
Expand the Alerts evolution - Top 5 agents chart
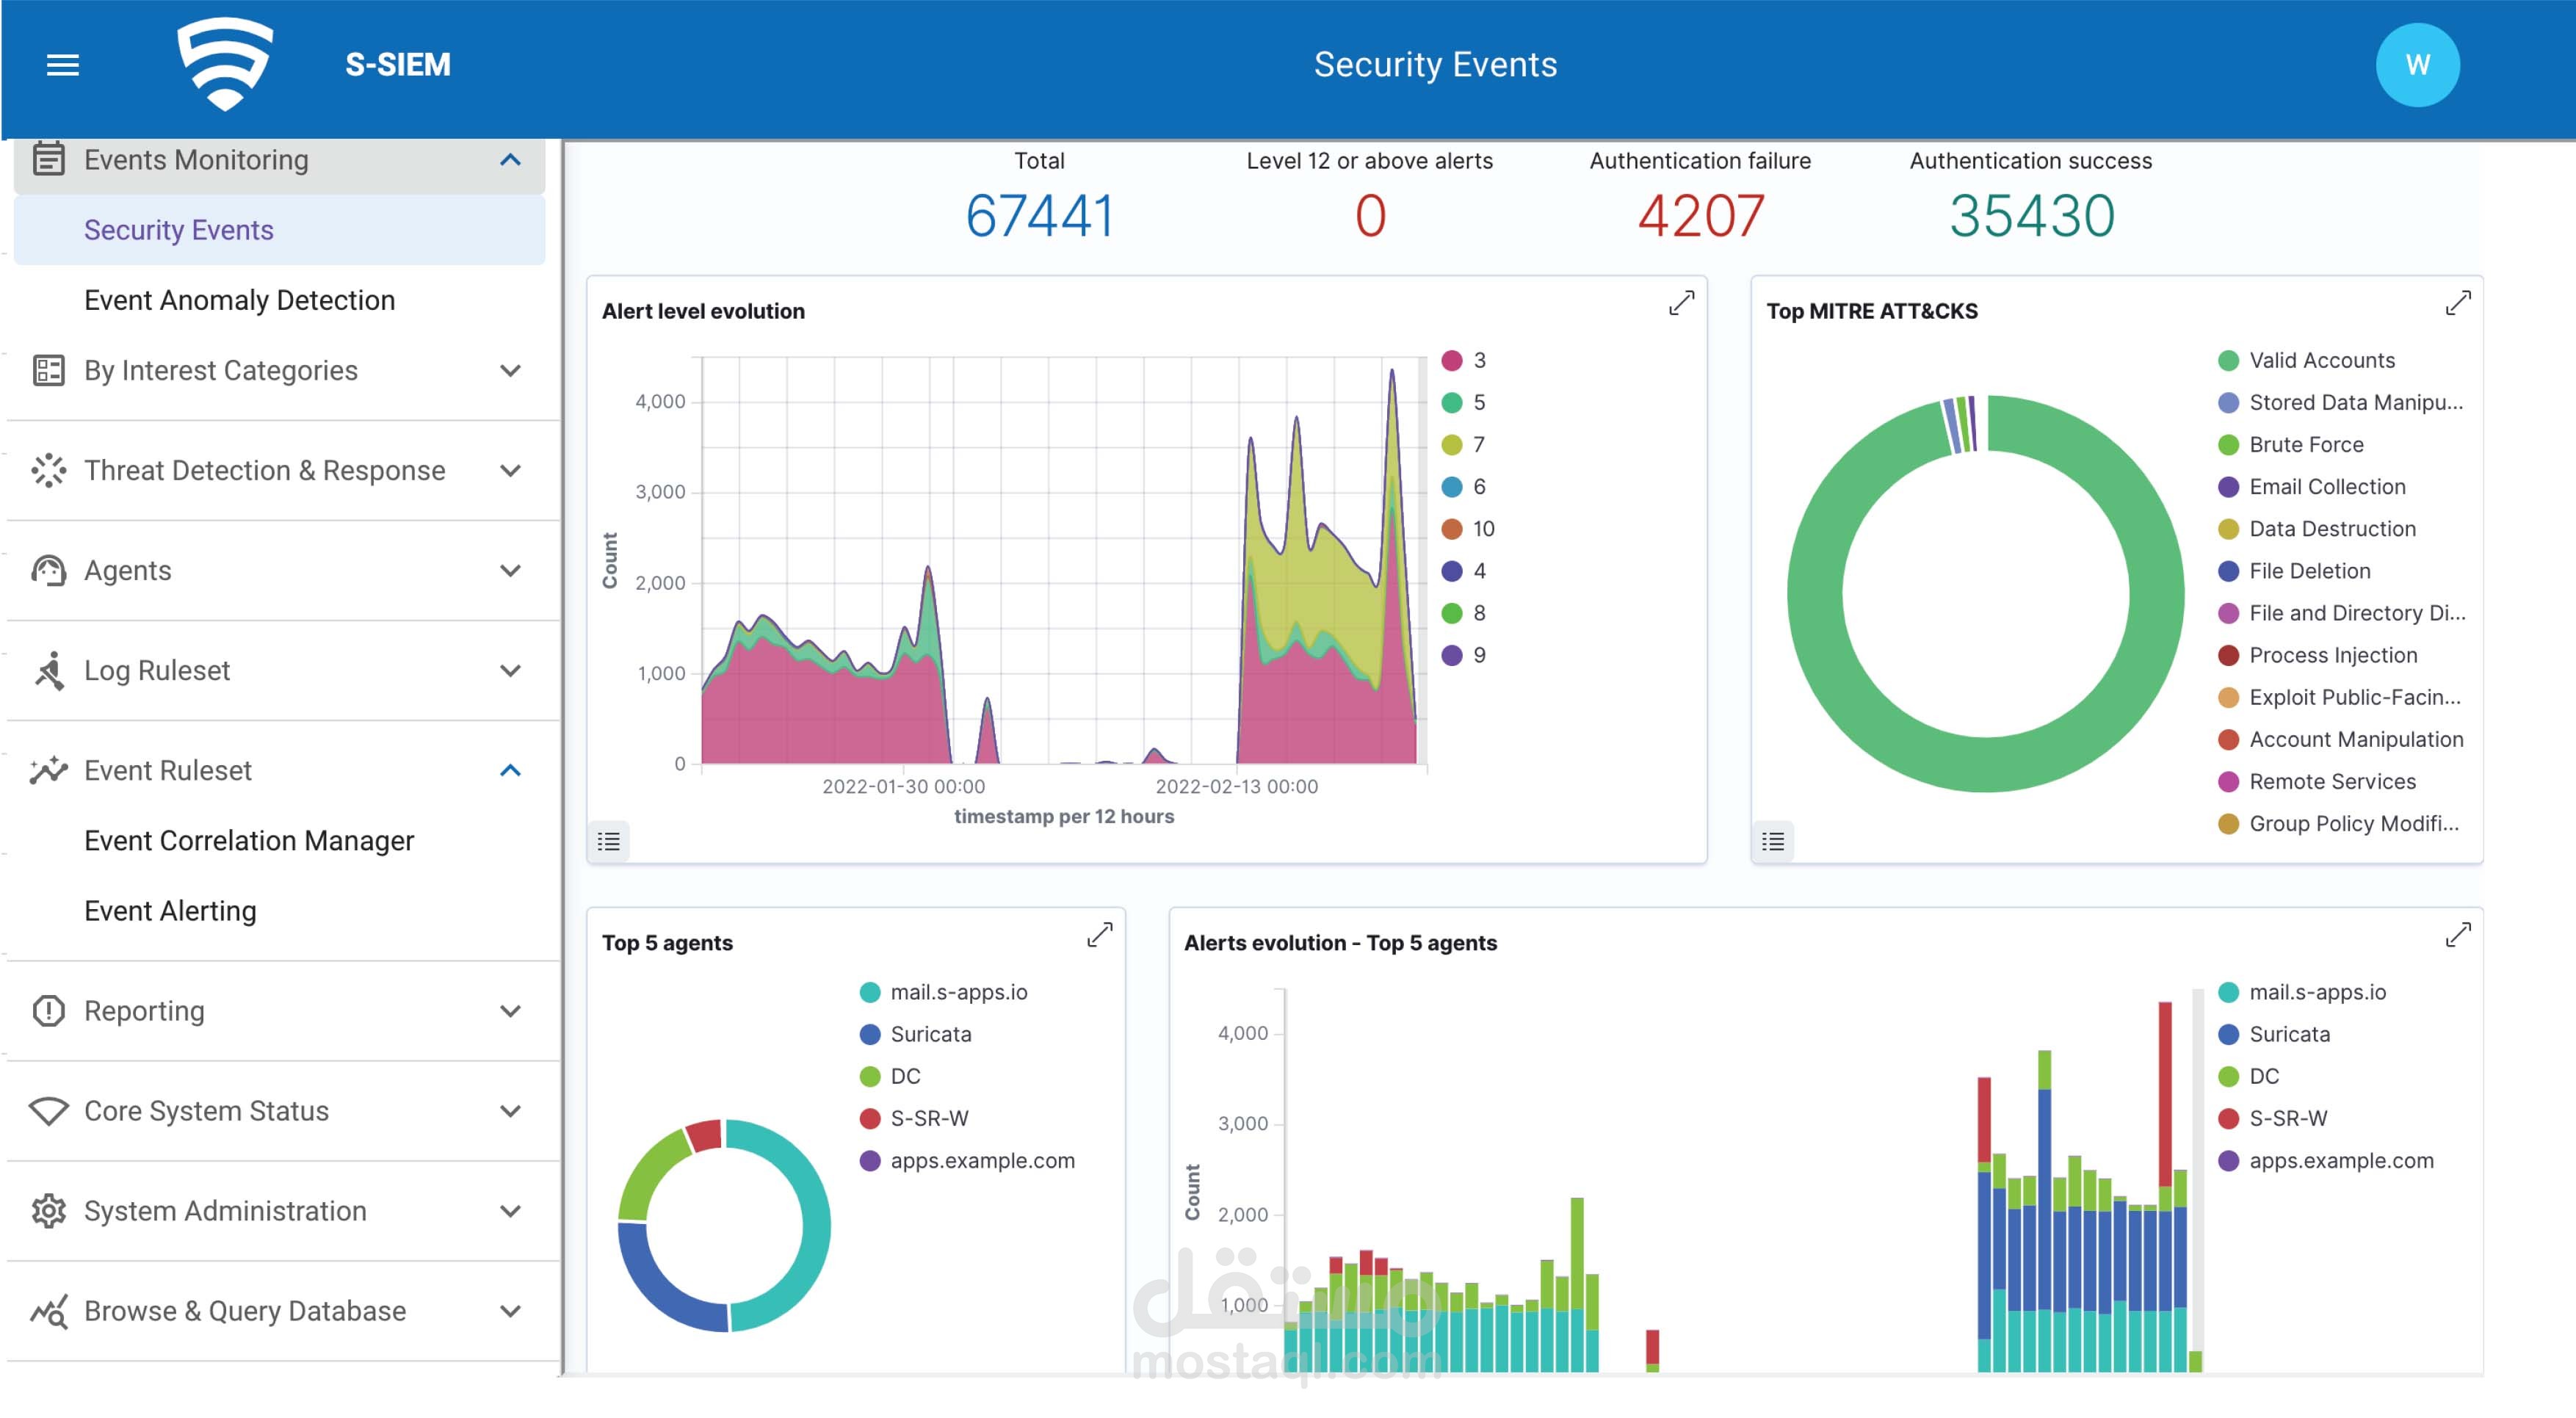click(x=2457, y=935)
